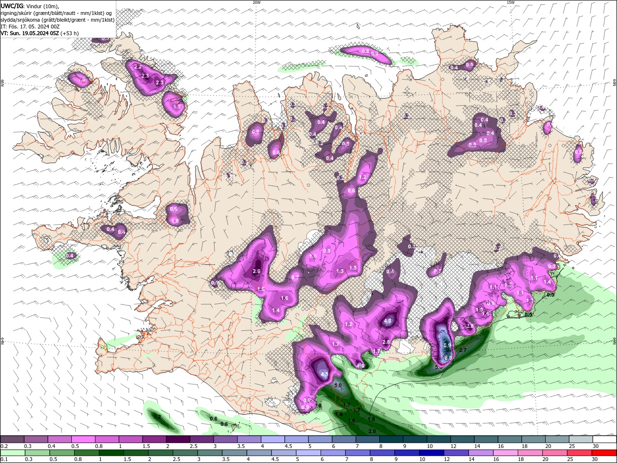
Task: Select the pale grey 25–30 snow legend swatch
Action: click(x=581, y=439)
